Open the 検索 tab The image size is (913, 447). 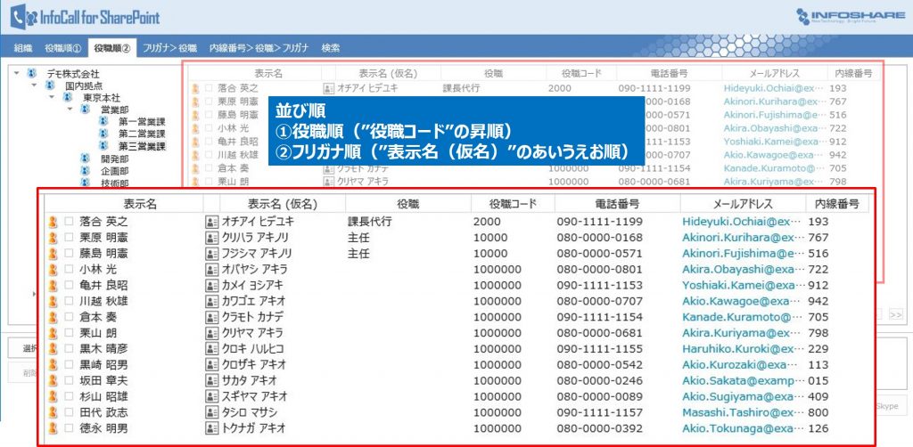coord(331,47)
